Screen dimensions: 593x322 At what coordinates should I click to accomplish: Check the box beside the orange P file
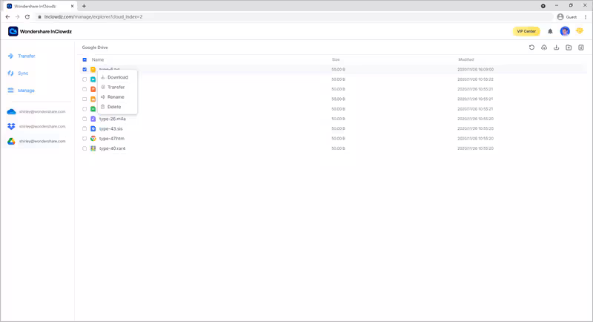(x=85, y=89)
